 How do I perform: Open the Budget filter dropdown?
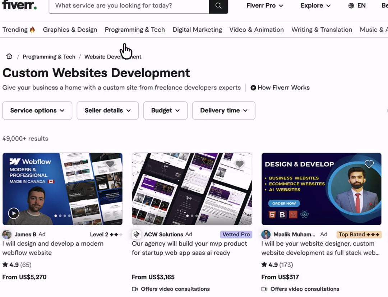[x=165, y=111]
